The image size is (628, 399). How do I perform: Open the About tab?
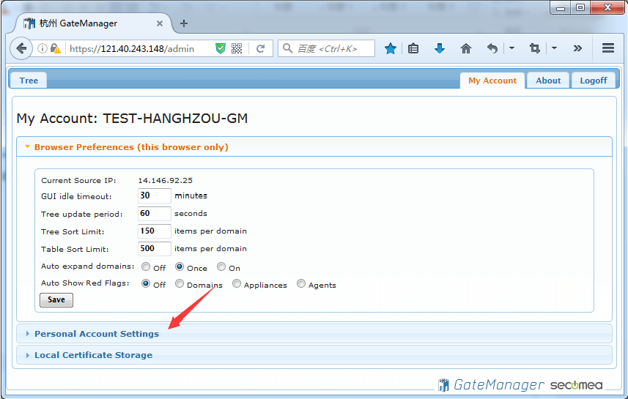[x=547, y=81]
